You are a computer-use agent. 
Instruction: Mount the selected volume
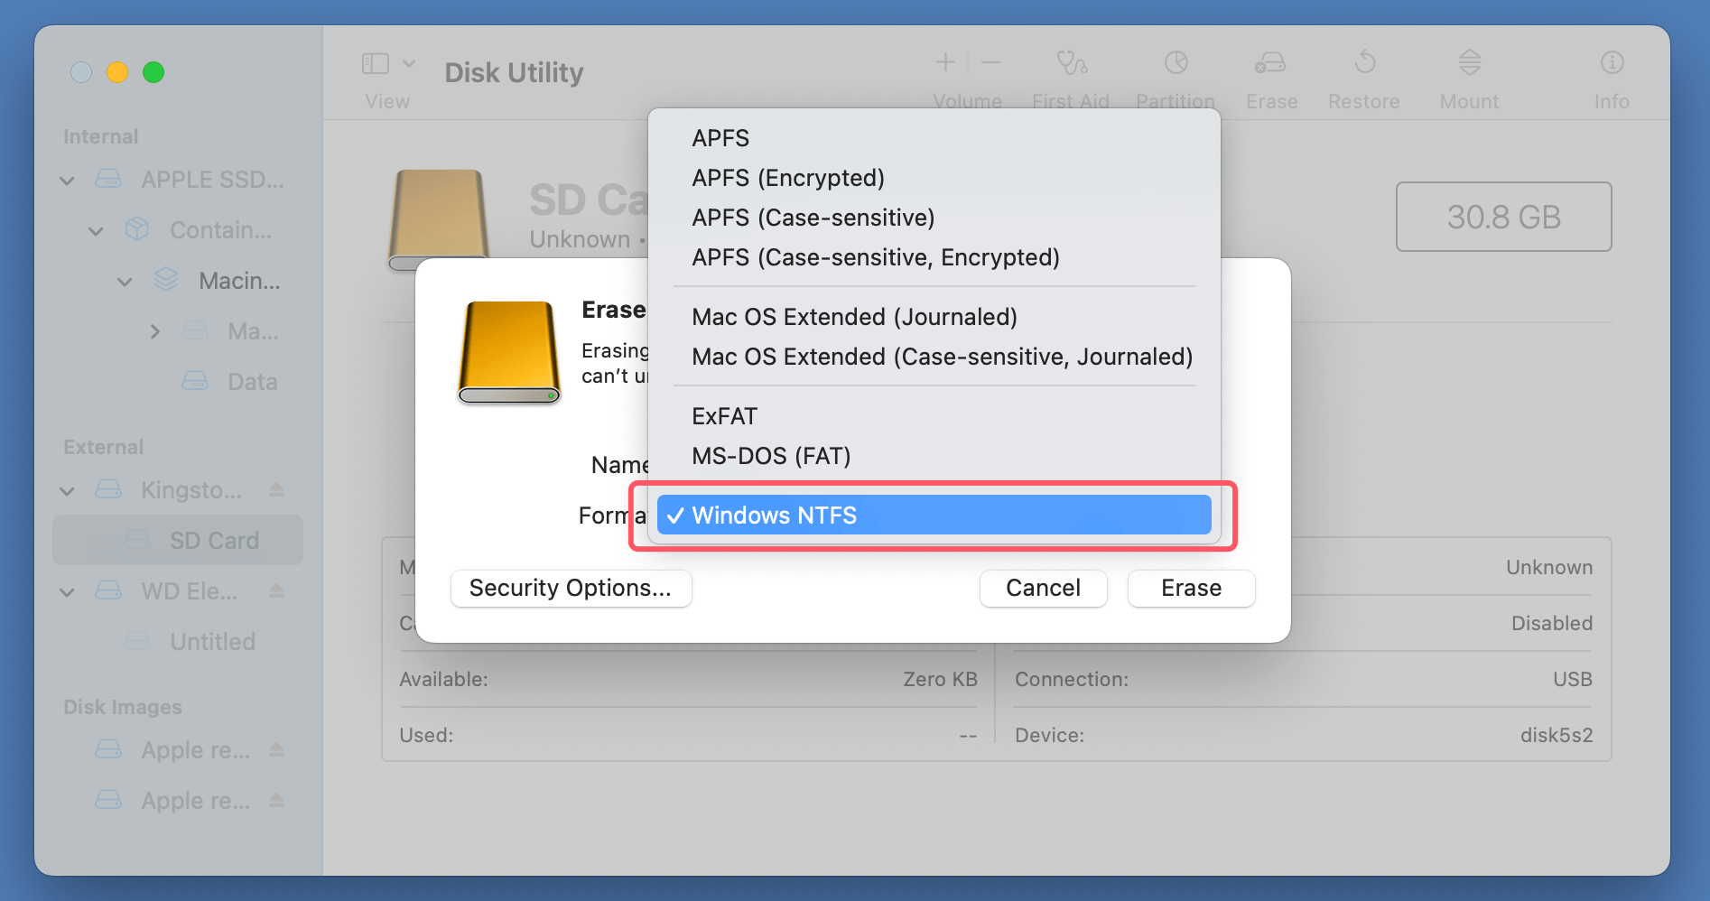click(1468, 77)
